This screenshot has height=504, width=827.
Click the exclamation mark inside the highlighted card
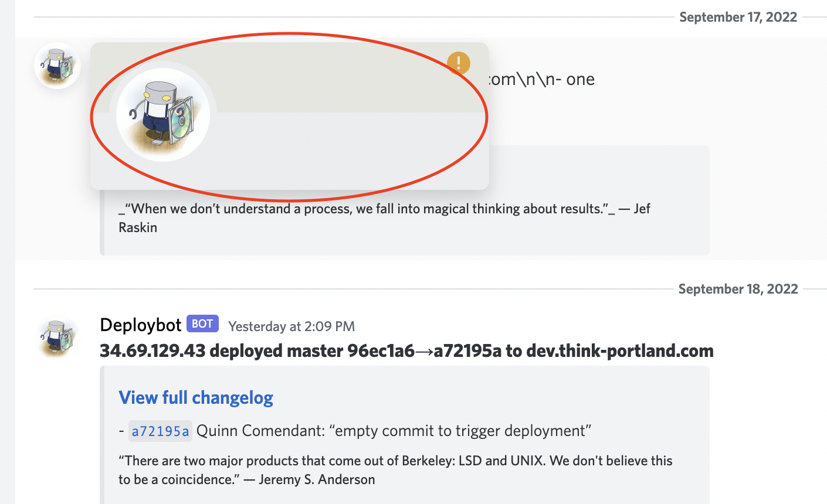click(458, 63)
